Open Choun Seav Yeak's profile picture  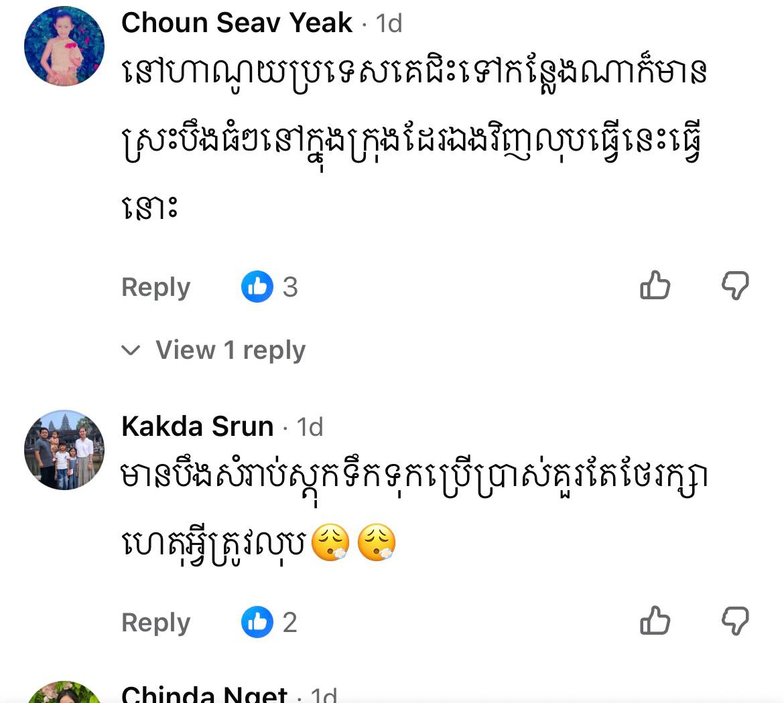tap(64, 46)
